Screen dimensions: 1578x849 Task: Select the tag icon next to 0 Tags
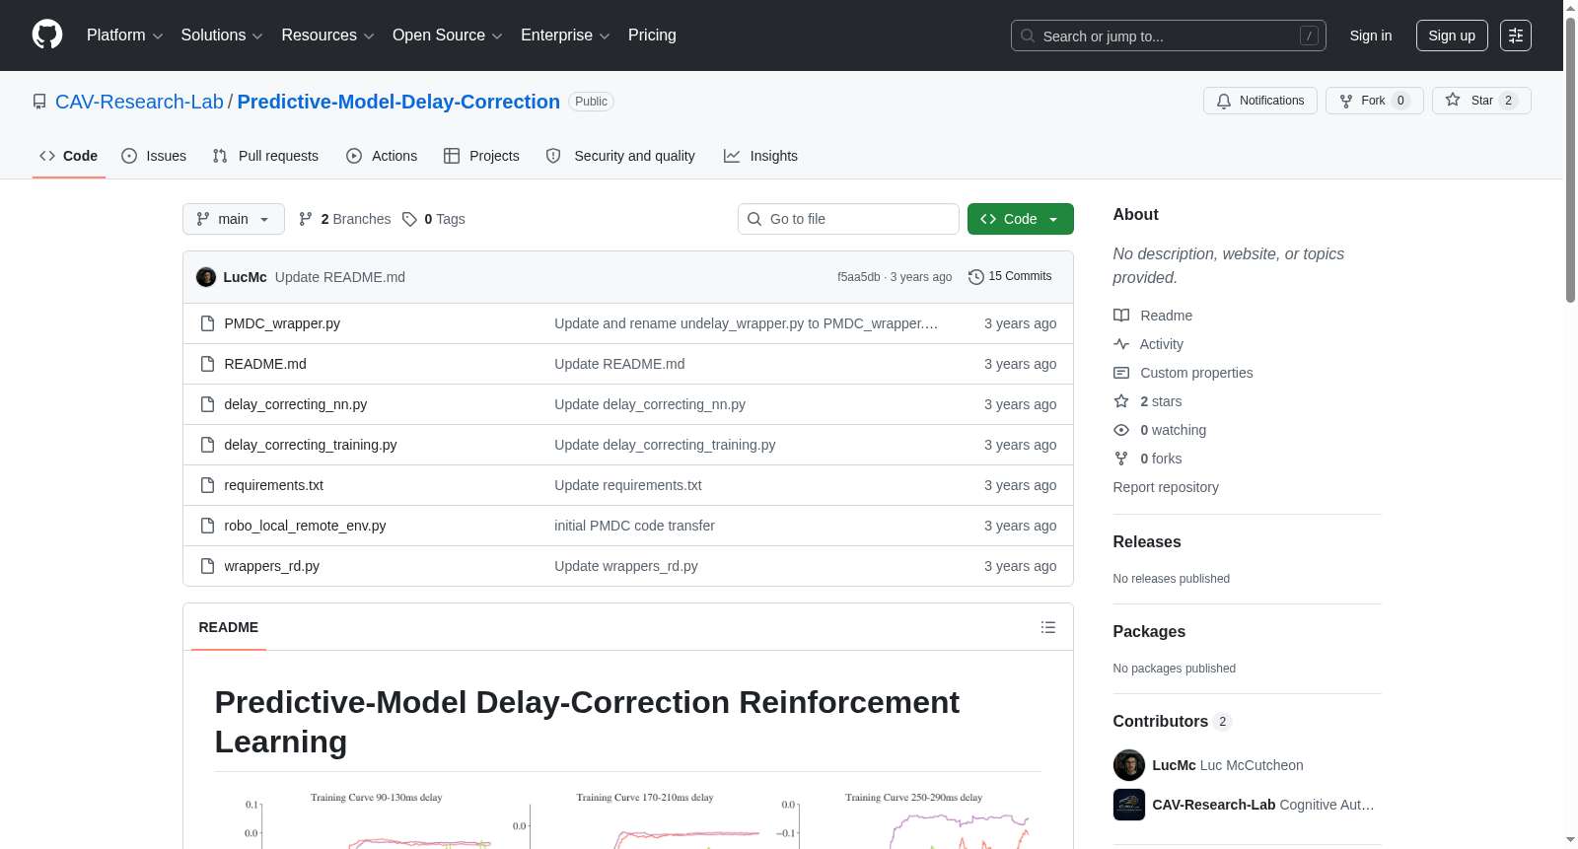[410, 219]
